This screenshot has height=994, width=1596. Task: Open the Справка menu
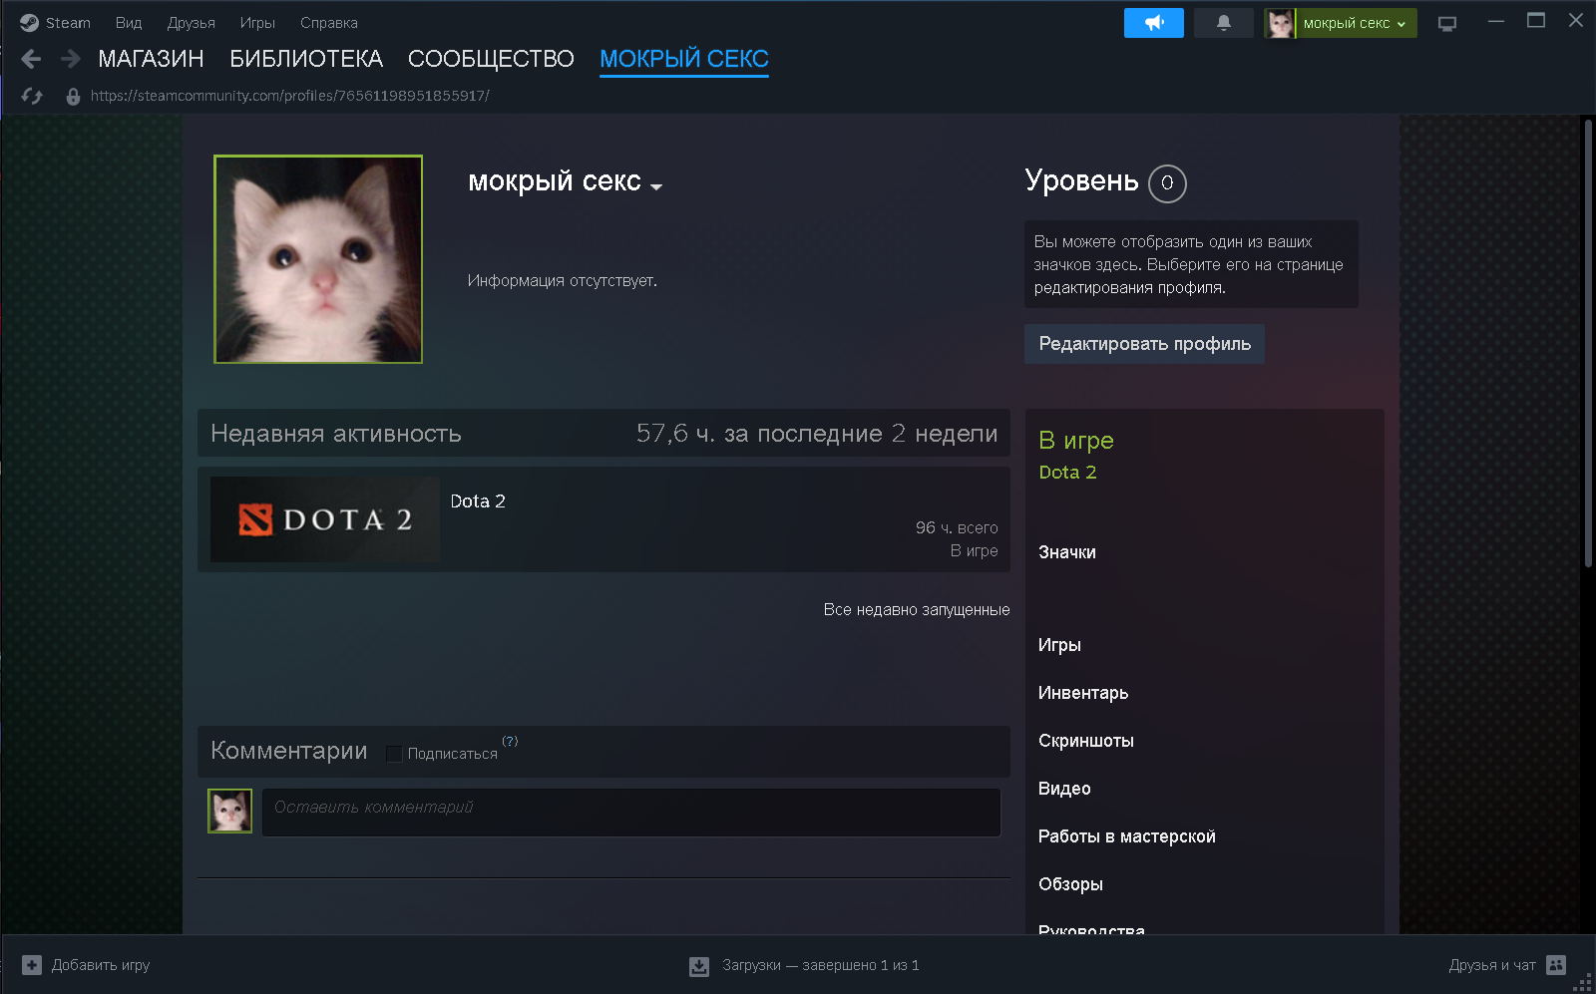pos(329,23)
